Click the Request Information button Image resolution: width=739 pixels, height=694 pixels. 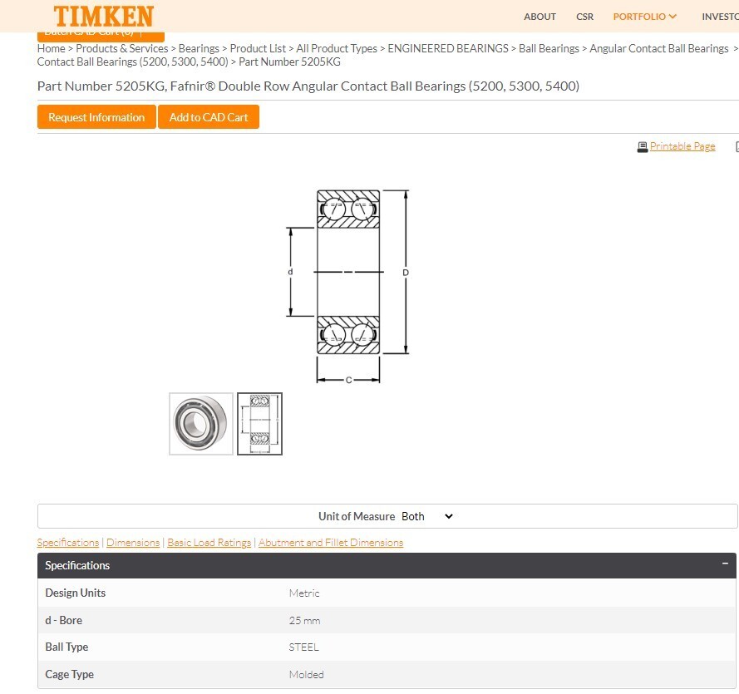96,117
